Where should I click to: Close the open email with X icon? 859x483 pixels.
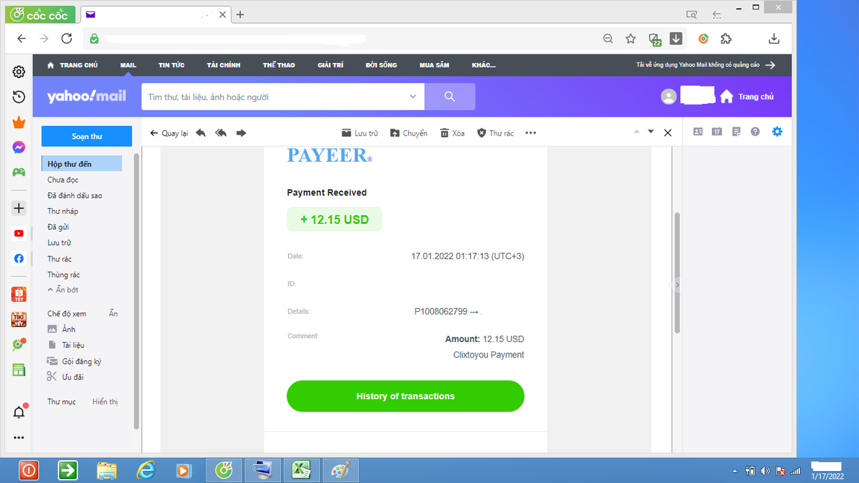click(x=668, y=133)
